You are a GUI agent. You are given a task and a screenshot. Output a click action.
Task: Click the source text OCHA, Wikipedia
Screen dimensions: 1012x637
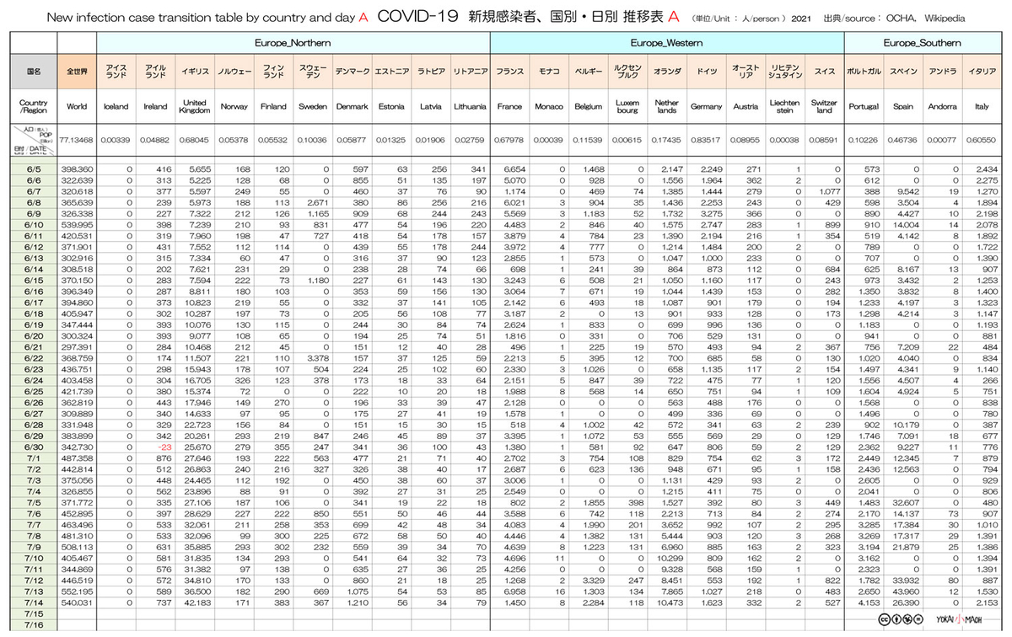[x=926, y=17]
